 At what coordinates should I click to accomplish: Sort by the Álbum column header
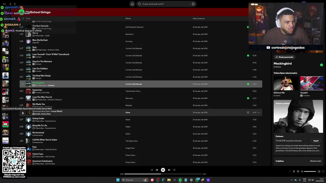tap(128, 19)
